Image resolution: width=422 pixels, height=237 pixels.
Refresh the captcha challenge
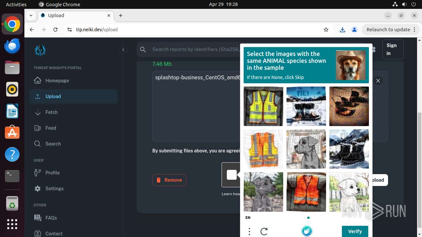pyautogui.click(x=264, y=231)
